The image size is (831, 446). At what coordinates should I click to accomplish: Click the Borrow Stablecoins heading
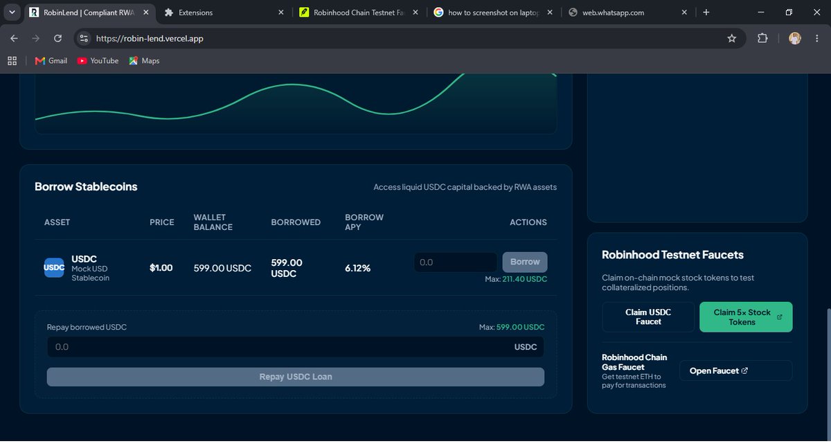point(86,186)
